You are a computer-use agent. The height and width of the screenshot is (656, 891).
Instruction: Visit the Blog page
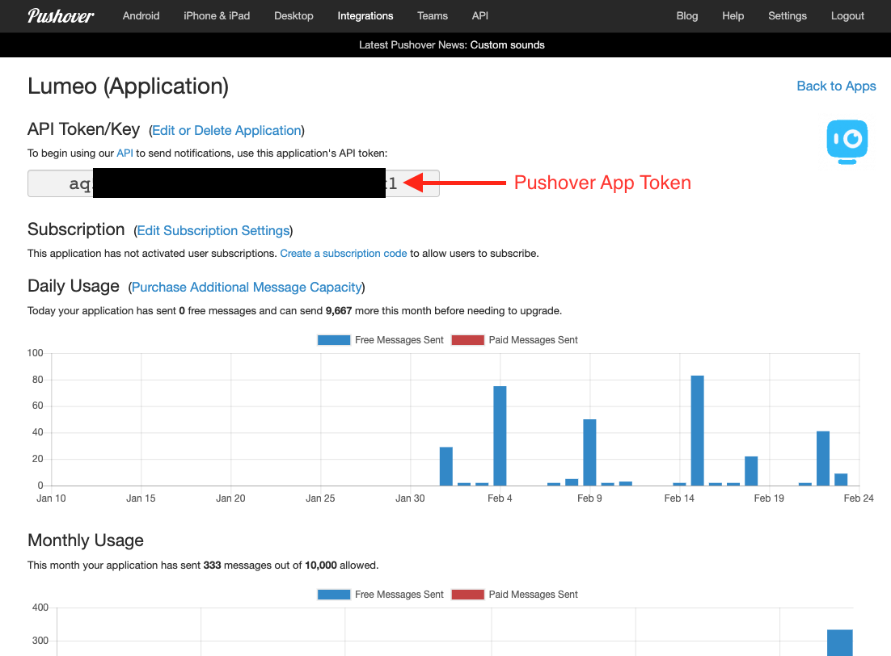[x=687, y=16]
